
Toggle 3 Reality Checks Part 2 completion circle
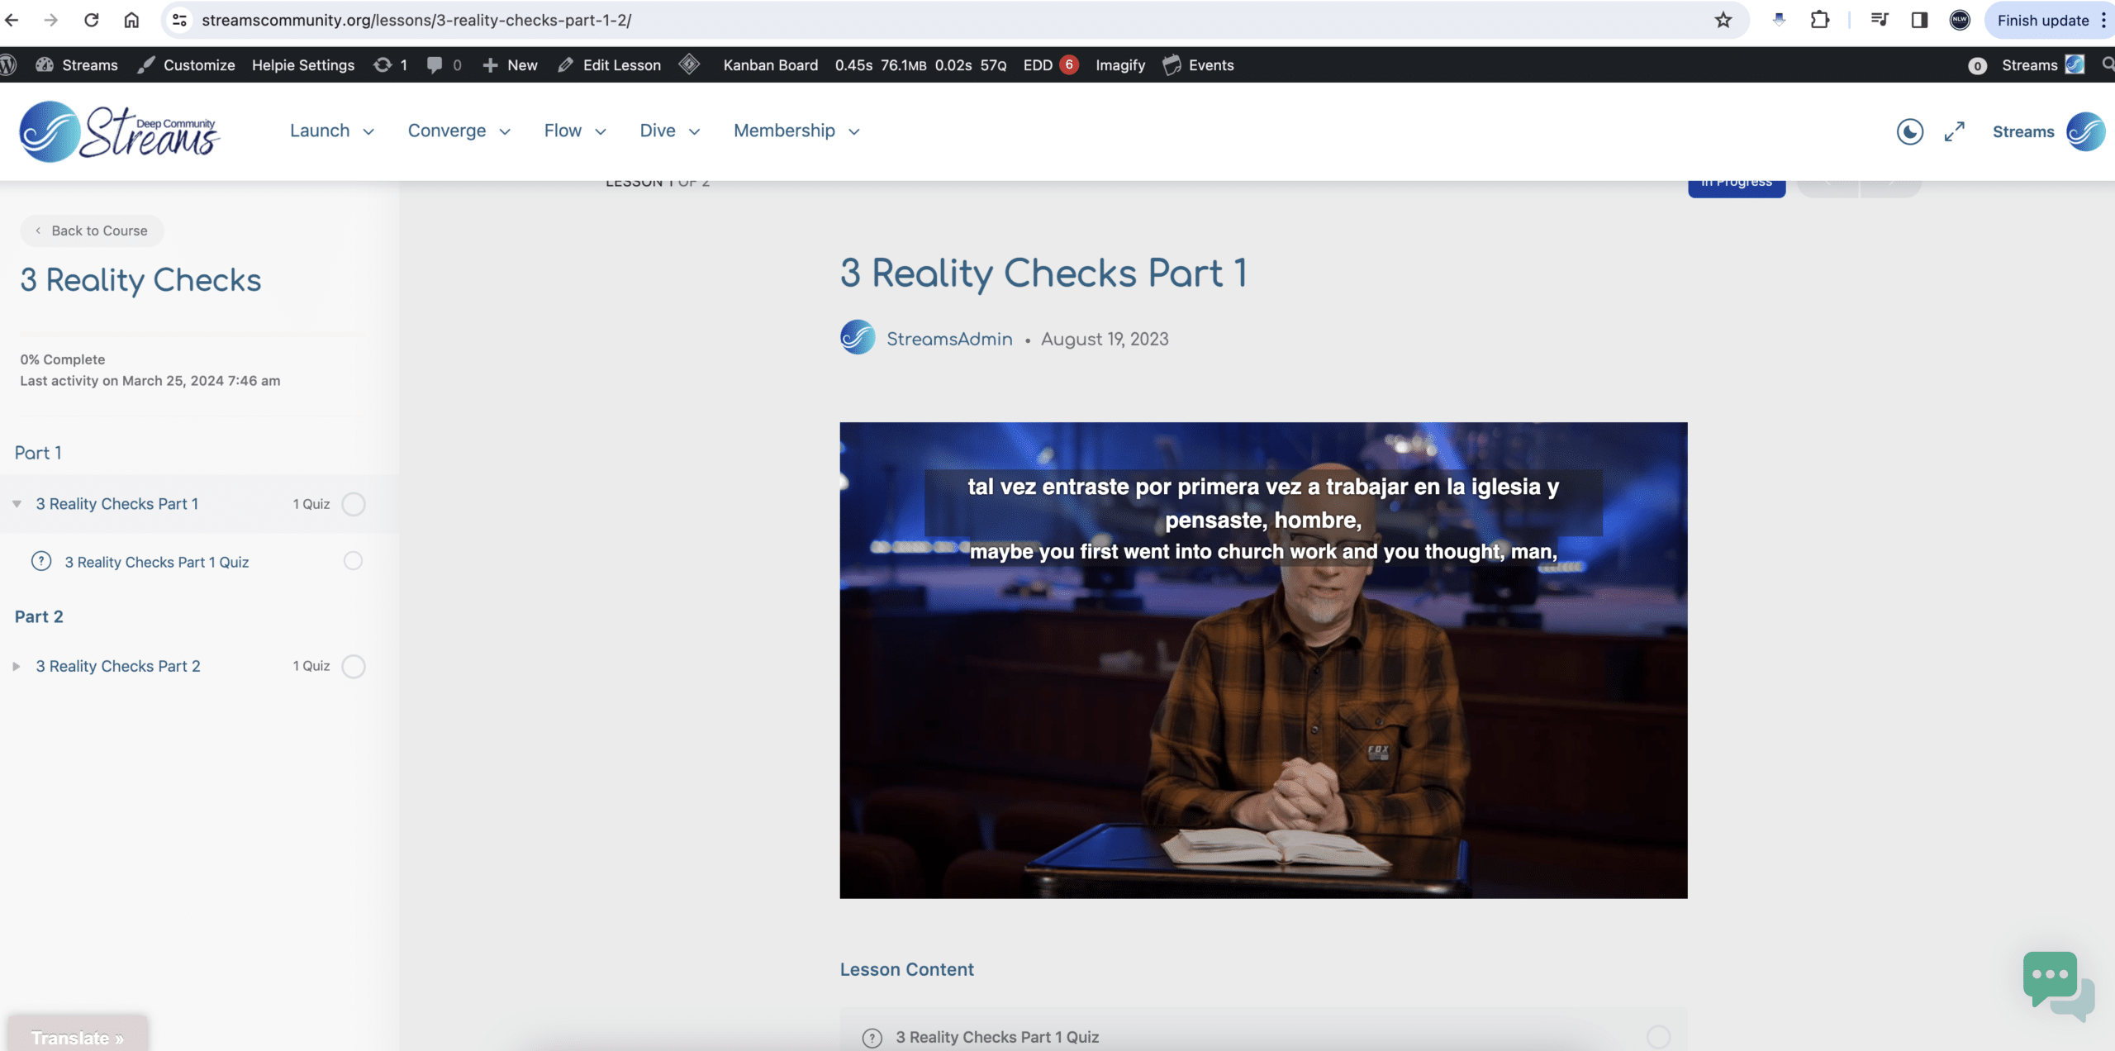(354, 666)
